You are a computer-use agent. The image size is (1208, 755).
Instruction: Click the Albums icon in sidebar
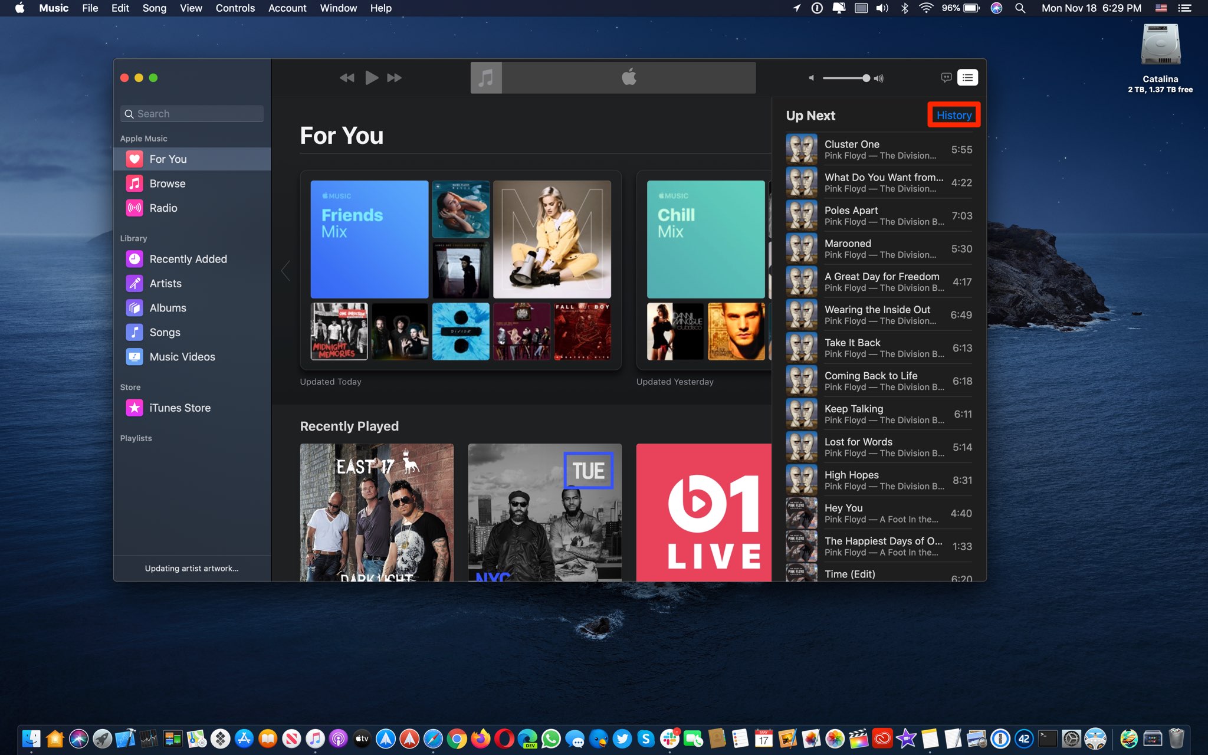click(134, 308)
